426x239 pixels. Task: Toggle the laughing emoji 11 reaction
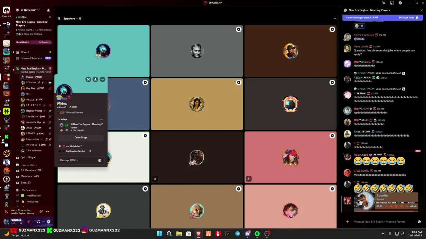359,26
